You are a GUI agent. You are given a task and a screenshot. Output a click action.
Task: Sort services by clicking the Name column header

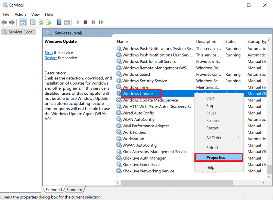click(x=122, y=41)
